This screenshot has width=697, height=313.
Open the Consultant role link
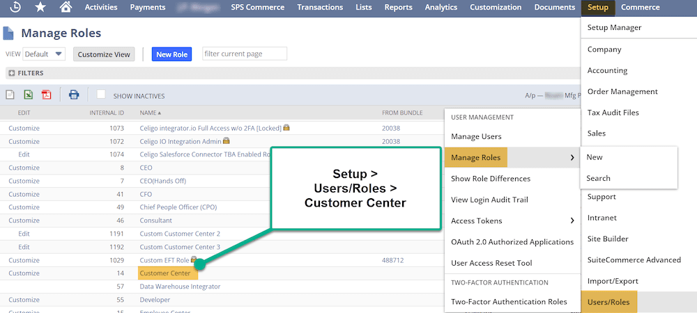pyautogui.click(x=155, y=220)
